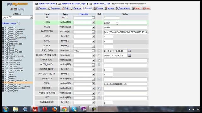Viewport: 202px width, 113px height.
Task: Open the linkspec_aqua (32) database link
Action: coord(11,23)
